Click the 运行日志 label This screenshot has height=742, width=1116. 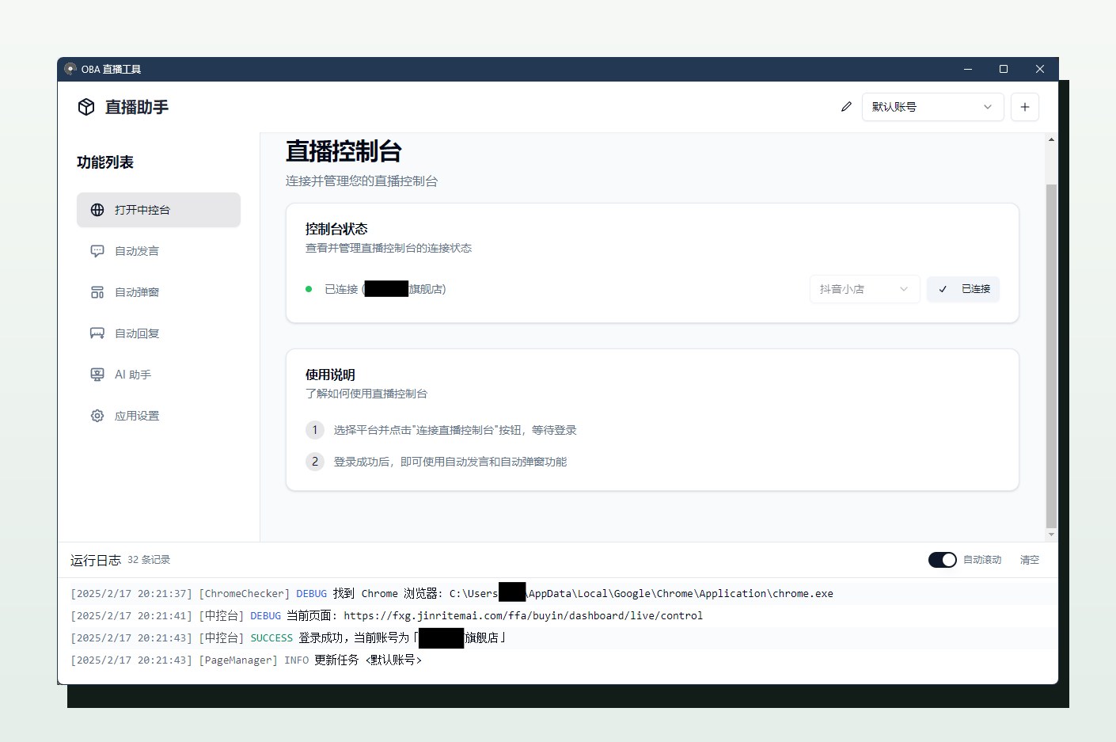[x=96, y=560]
